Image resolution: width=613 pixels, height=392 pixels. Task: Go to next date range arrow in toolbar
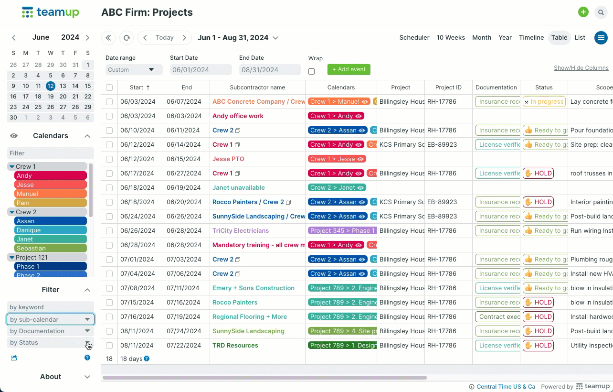pyautogui.click(x=184, y=38)
